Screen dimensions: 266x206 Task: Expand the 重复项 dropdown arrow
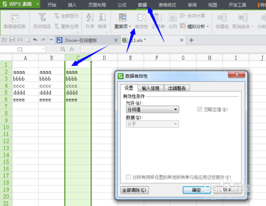click(x=130, y=27)
